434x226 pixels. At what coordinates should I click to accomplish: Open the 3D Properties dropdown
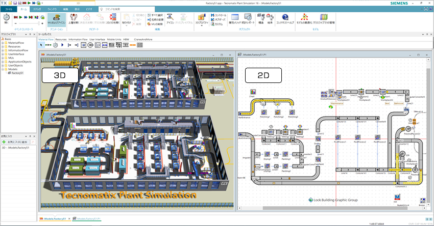tap(202, 19)
